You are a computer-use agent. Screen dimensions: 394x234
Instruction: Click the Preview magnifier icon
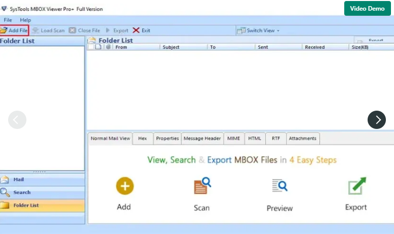[x=279, y=186]
